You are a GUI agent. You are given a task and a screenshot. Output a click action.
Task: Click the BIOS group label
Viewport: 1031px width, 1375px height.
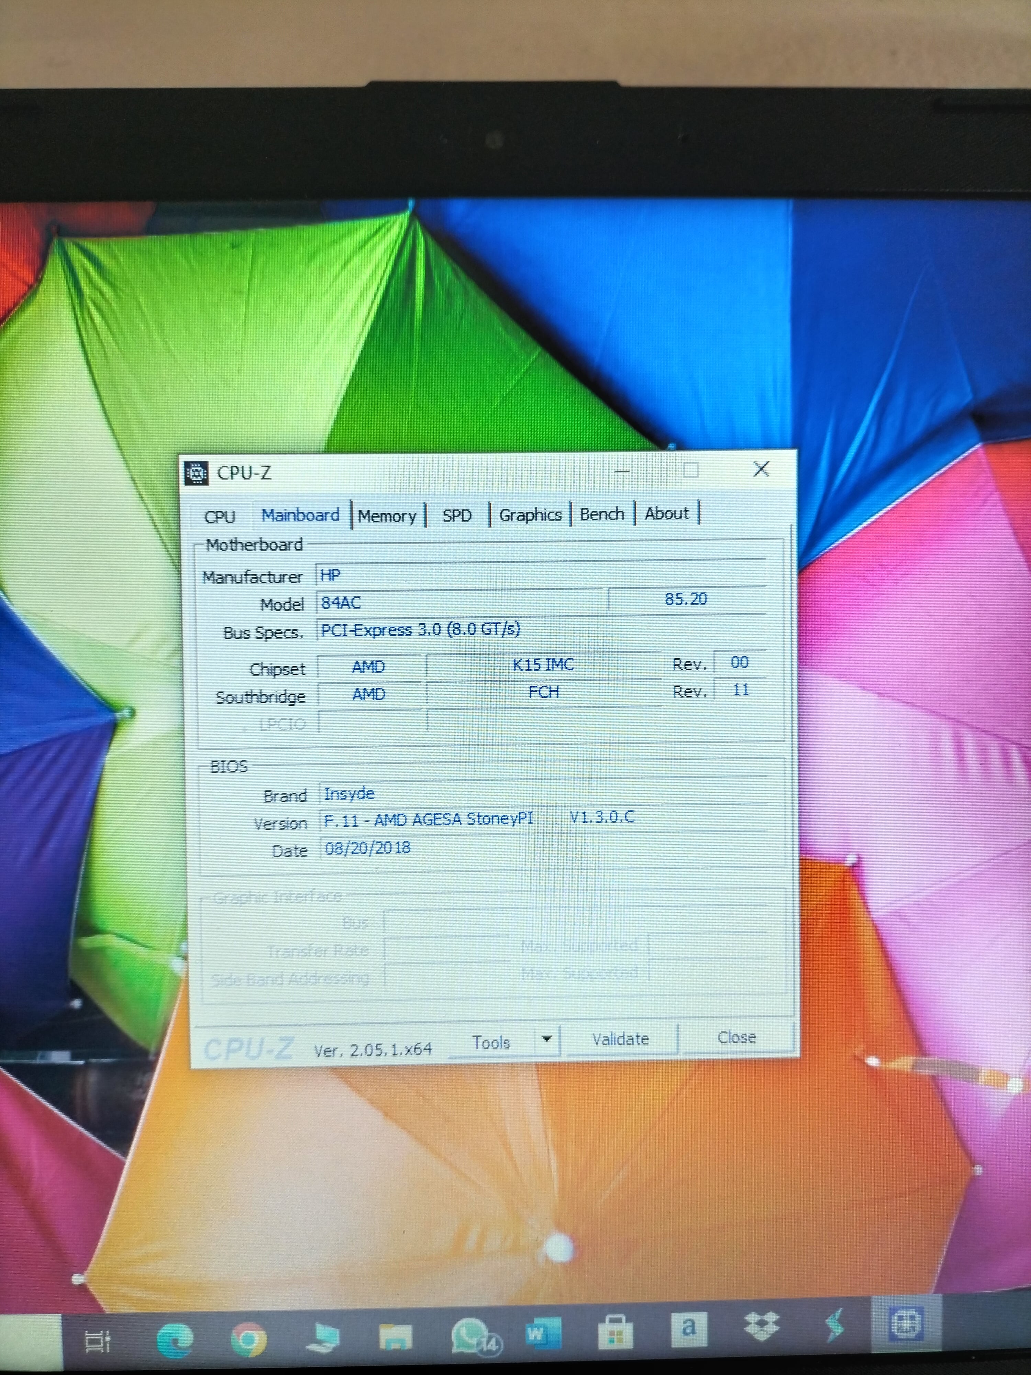tap(229, 767)
